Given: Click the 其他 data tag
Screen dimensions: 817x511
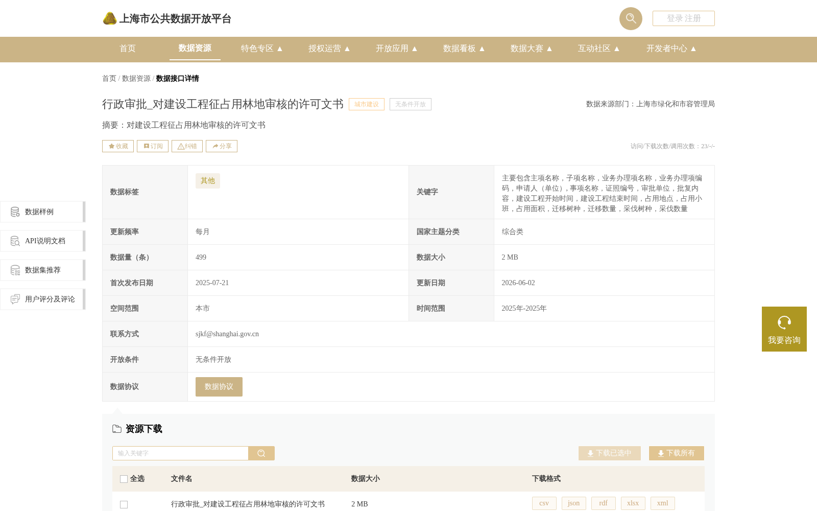Looking at the screenshot, I should coord(208,181).
